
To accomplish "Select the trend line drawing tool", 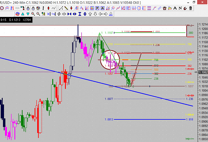I will [x=61, y=8].
